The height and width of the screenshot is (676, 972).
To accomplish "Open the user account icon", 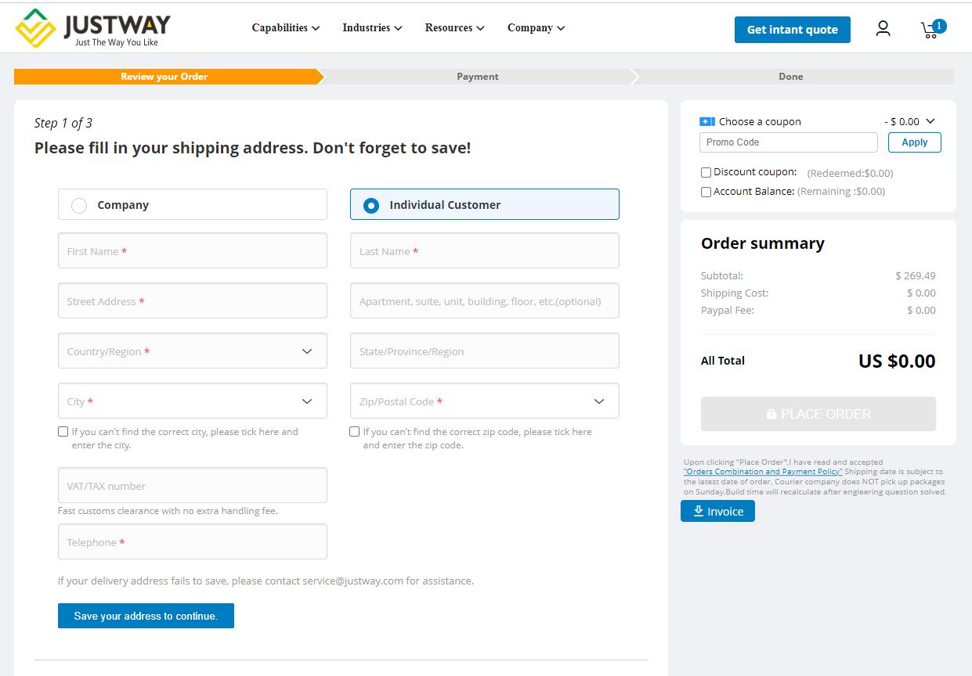I will (883, 29).
